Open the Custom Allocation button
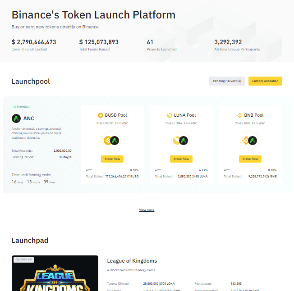 265,81
